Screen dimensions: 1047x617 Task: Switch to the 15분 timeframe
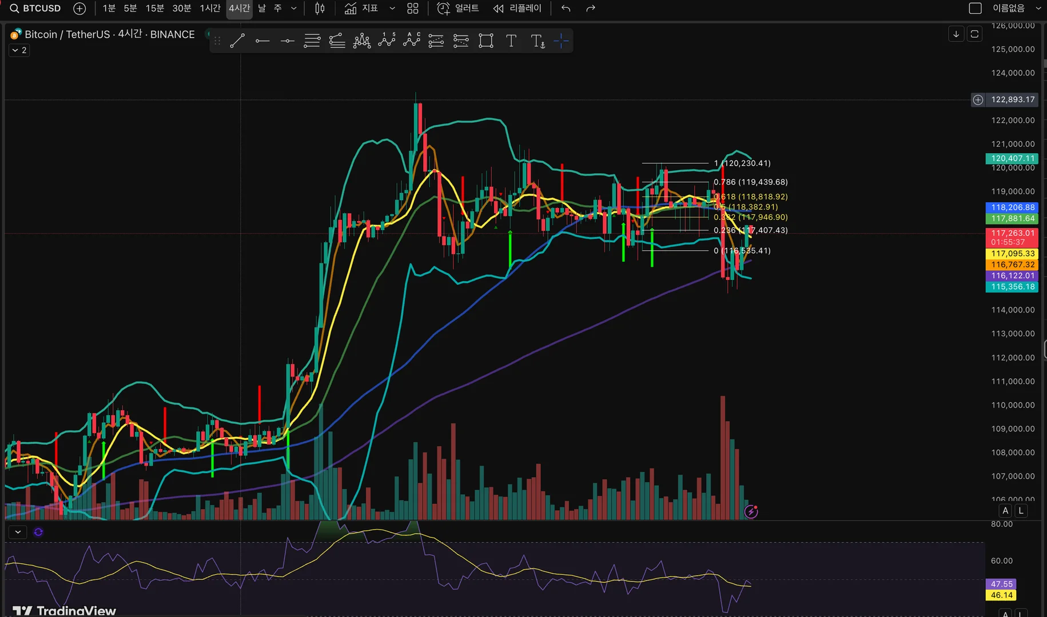(x=154, y=9)
